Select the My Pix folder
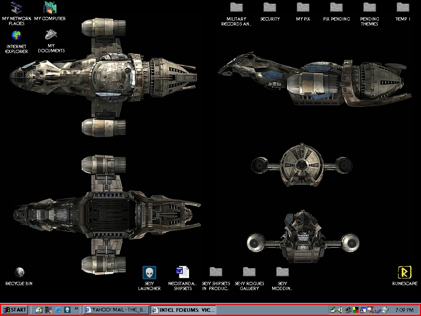 pyautogui.click(x=303, y=7)
